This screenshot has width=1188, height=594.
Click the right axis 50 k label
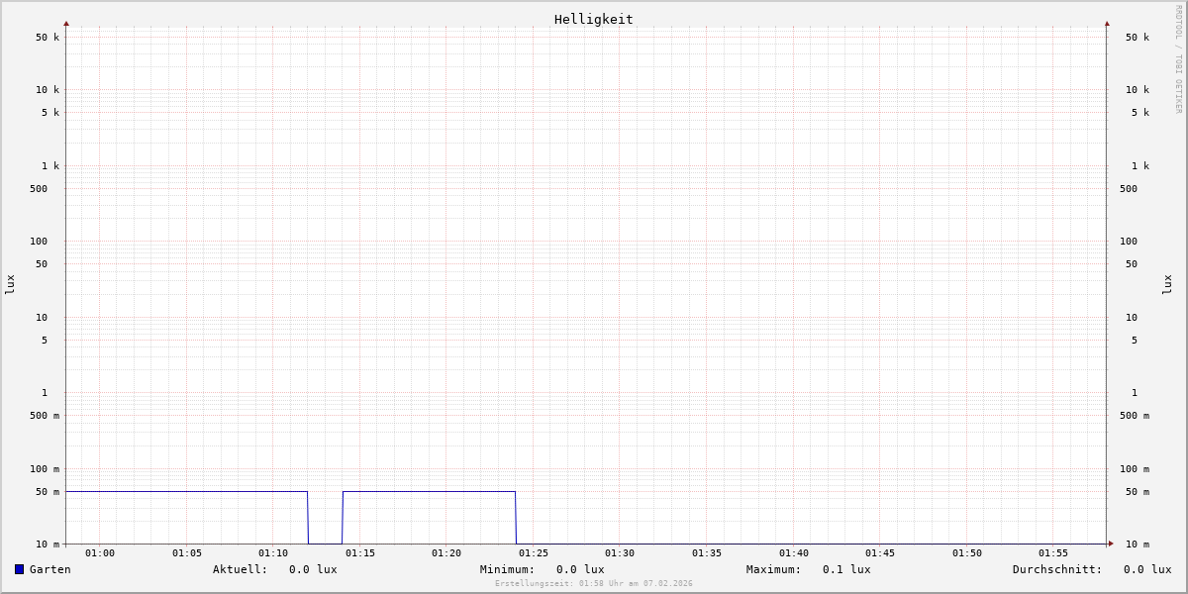tap(1138, 38)
